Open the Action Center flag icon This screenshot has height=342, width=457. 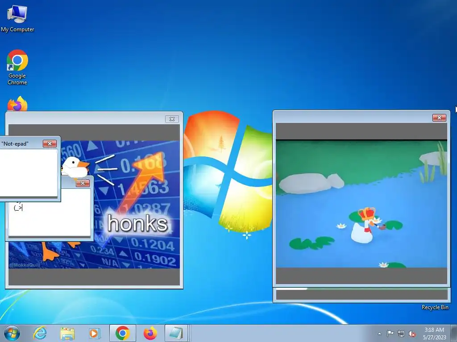tap(390, 333)
